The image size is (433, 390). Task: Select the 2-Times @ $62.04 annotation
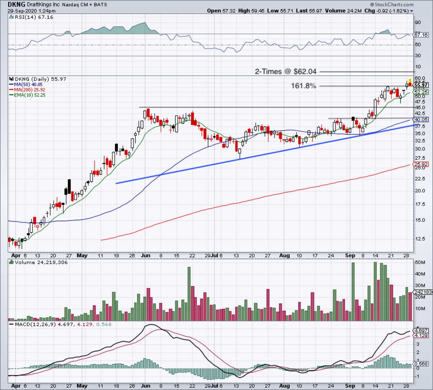(285, 71)
